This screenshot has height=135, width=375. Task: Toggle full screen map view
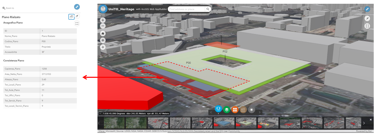367,26
